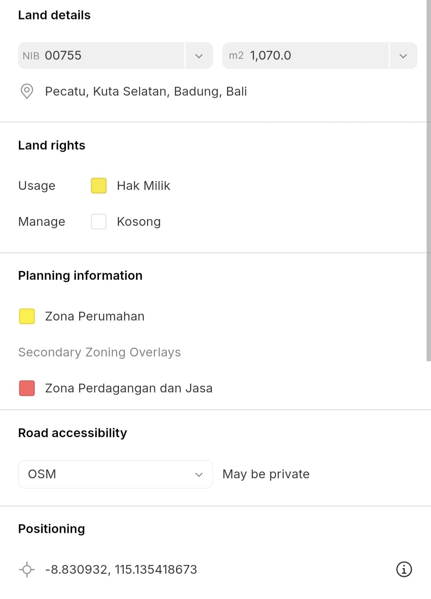Click the Hak Milik usage label
This screenshot has height=599, width=431.
144,186
